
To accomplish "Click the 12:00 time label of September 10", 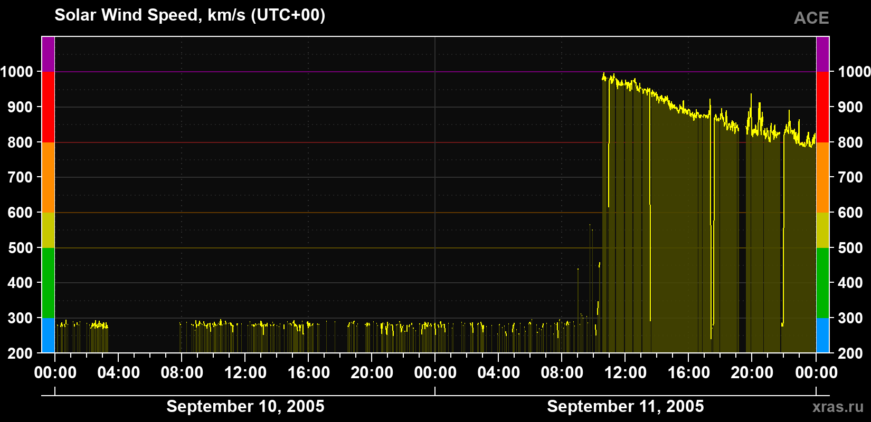I will [x=245, y=373].
